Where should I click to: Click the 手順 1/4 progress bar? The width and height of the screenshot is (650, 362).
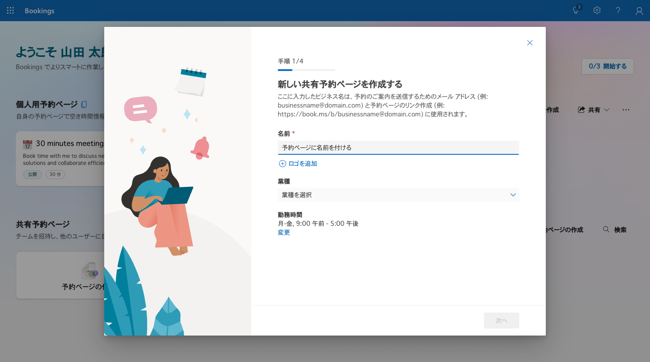point(306,70)
